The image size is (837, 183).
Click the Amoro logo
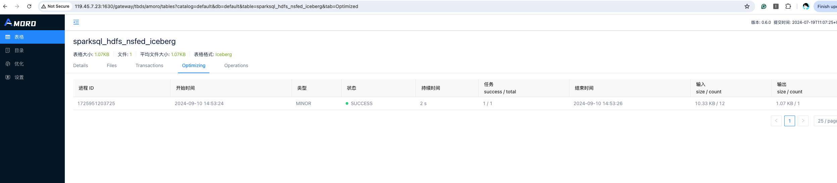click(20, 22)
